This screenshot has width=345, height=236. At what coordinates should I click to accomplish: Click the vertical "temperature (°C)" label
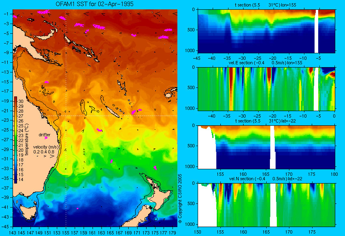pyautogui.click(x=27, y=140)
